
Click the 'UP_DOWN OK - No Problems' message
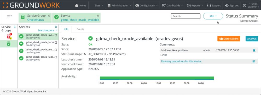[107, 54]
